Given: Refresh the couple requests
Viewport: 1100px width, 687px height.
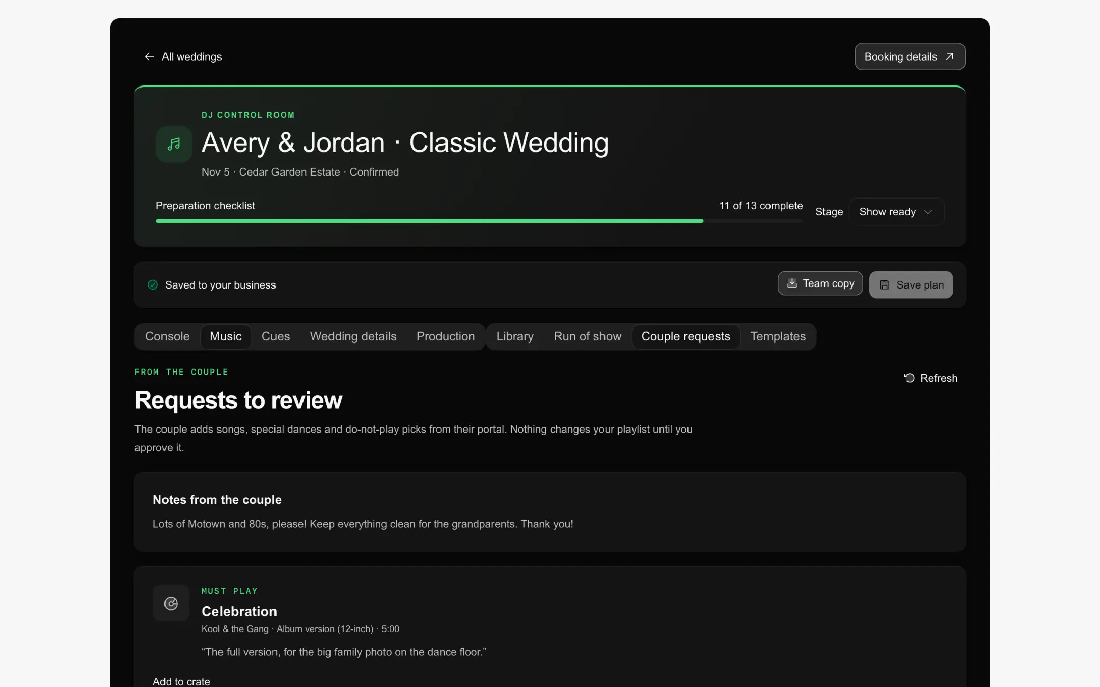Looking at the screenshot, I should pyautogui.click(x=930, y=378).
